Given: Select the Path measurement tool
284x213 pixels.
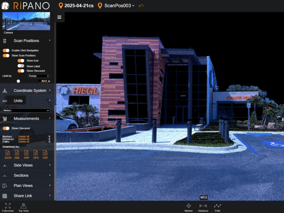Looking at the screenshot, I should pos(217,207).
